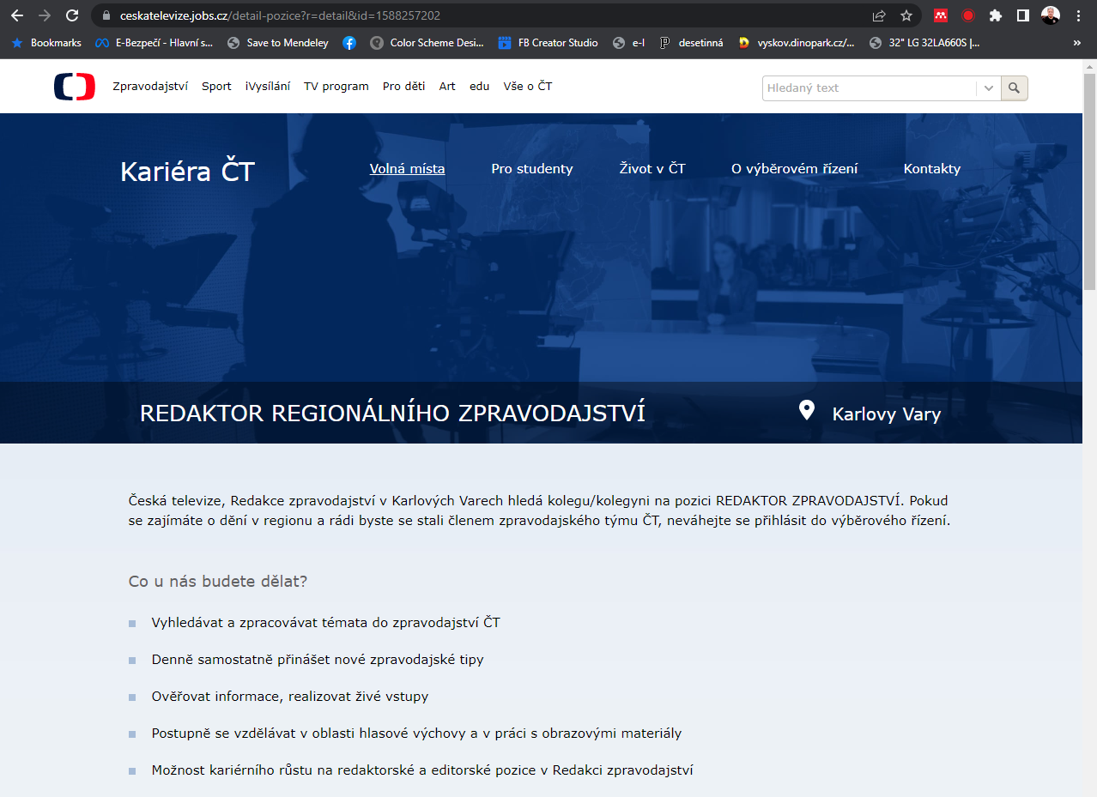Open the Pro studenty tab
The image size is (1097, 797).
pyautogui.click(x=532, y=168)
